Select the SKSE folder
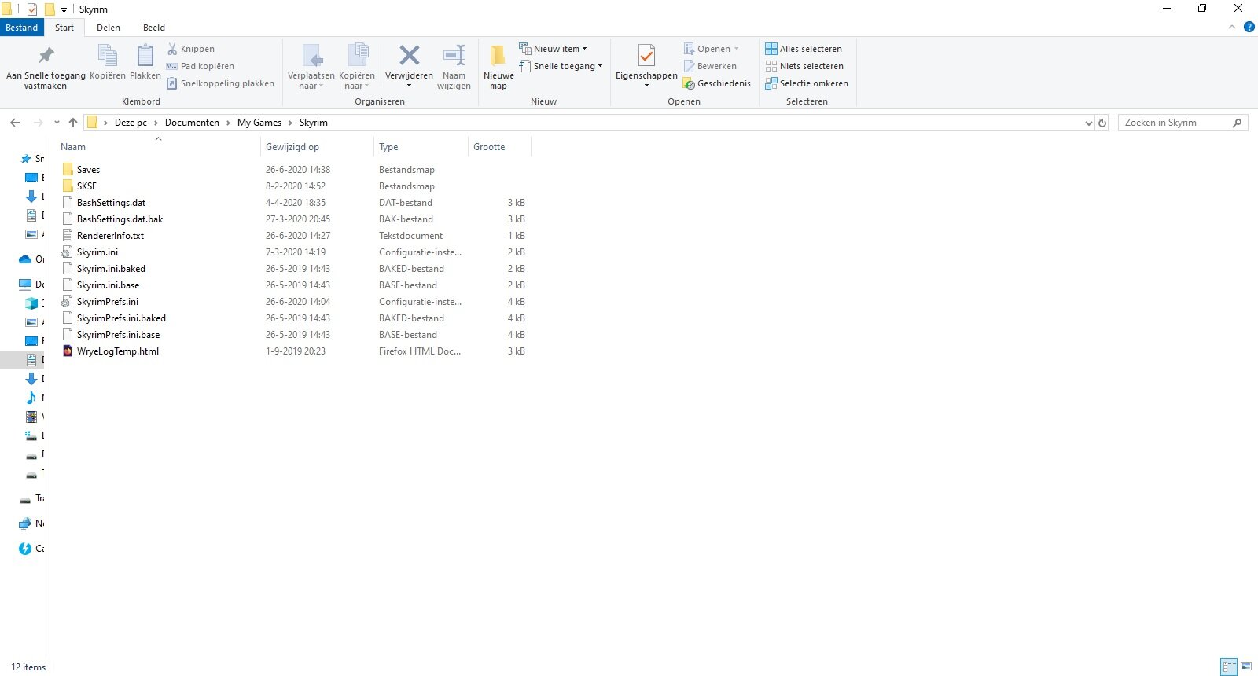 [x=86, y=186]
